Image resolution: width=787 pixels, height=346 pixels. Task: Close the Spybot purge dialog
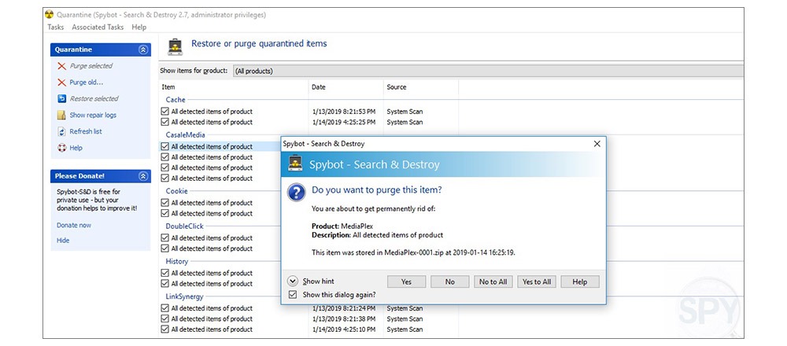(597, 144)
